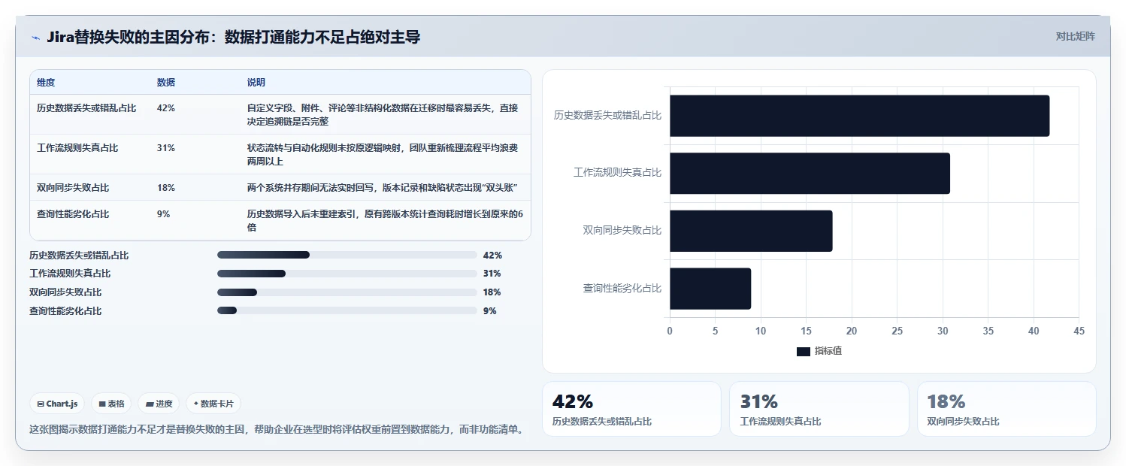
Task: Click the 18% table cell
Action: pos(166,188)
